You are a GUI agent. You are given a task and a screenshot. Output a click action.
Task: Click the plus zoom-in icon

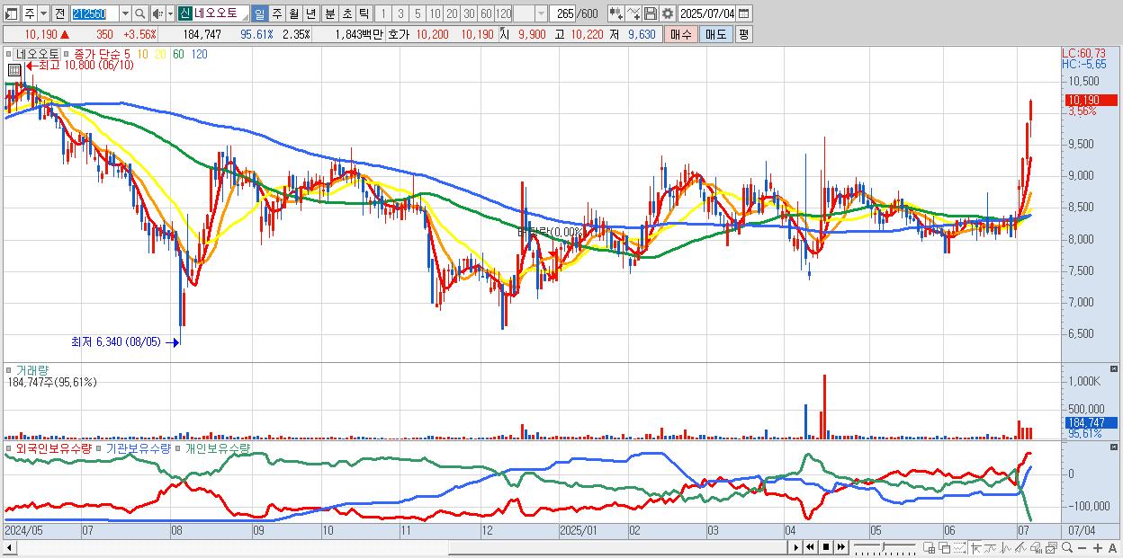(x=1098, y=548)
